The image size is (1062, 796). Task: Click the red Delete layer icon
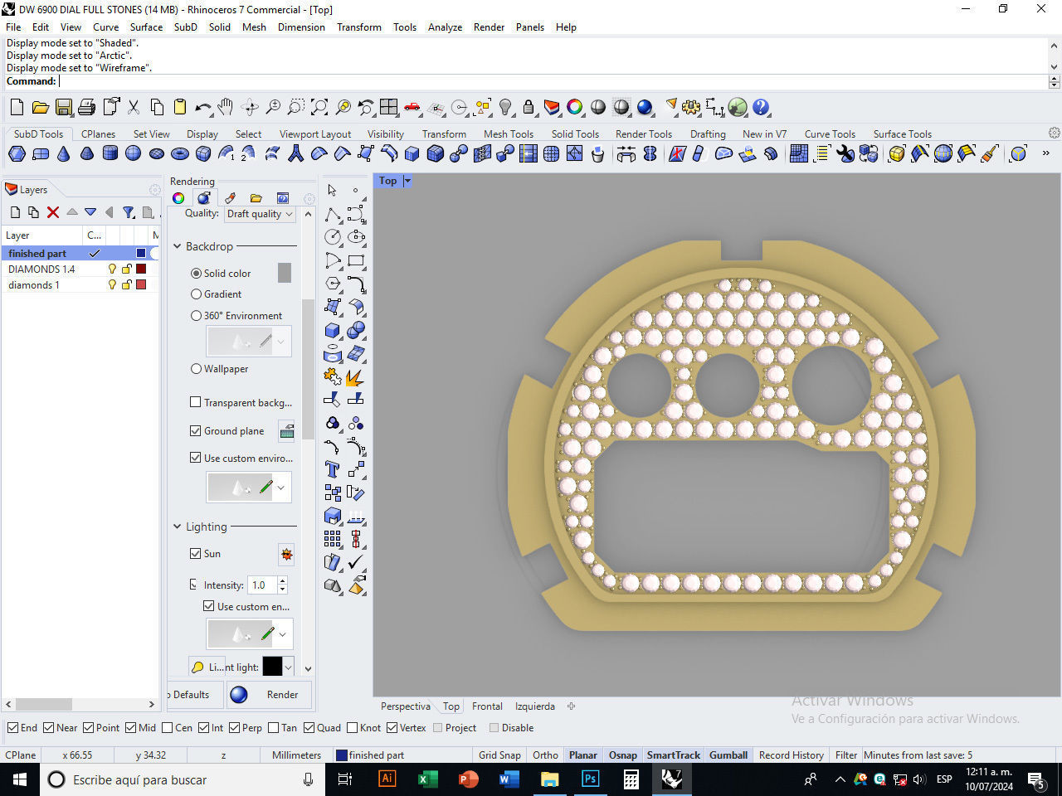point(53,212)
